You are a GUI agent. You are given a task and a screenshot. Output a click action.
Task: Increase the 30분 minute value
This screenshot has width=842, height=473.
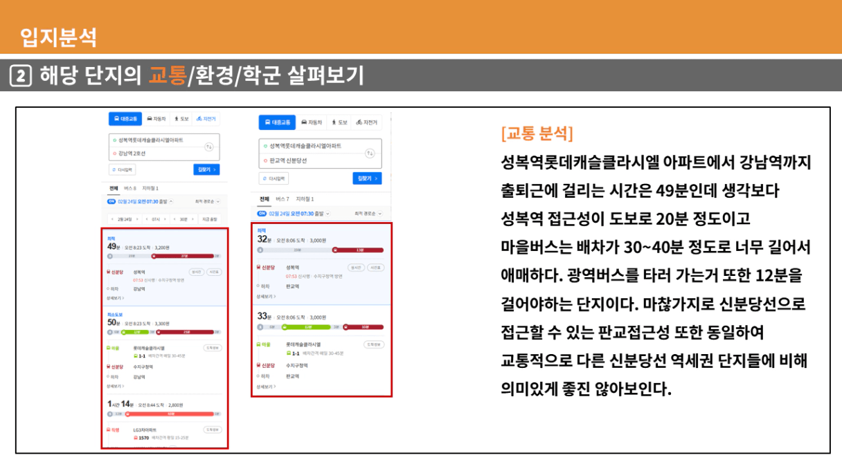[x=192, y=219]
